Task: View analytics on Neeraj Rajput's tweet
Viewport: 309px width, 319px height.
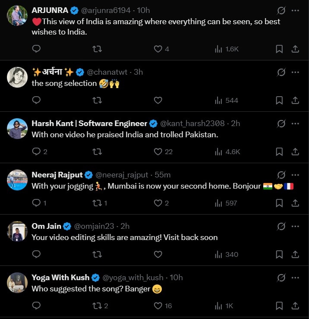Action: [x=218, y=203]
